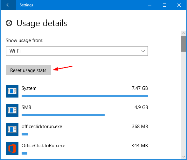Minimize the Settings window

[x=150, y=5]
